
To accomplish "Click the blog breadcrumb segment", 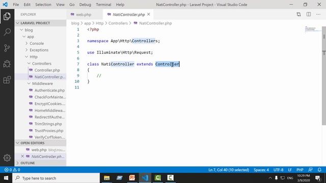I will 75,23.
